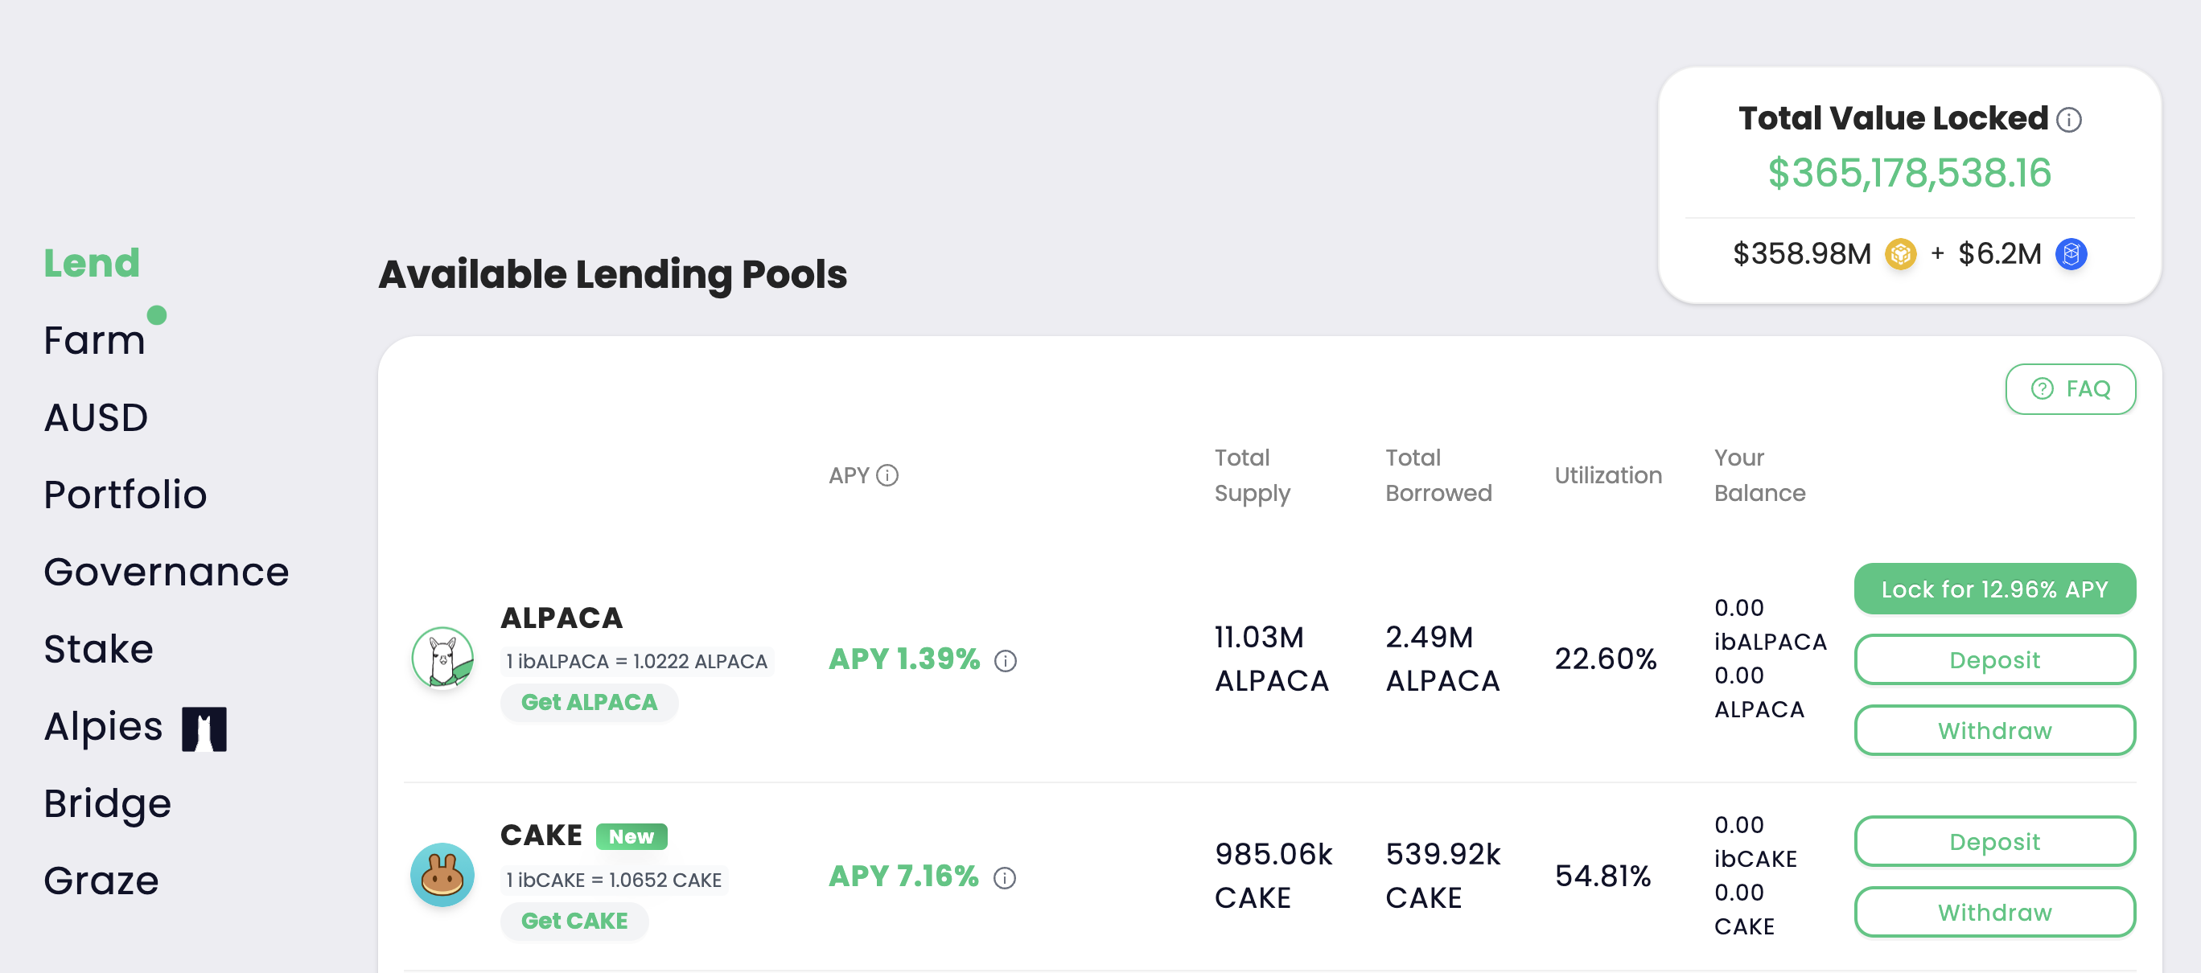This screenshot has height=973, width=2201.
Task: Click Withdraw for the CAKE pool
Action: (x=1994, y=912)
